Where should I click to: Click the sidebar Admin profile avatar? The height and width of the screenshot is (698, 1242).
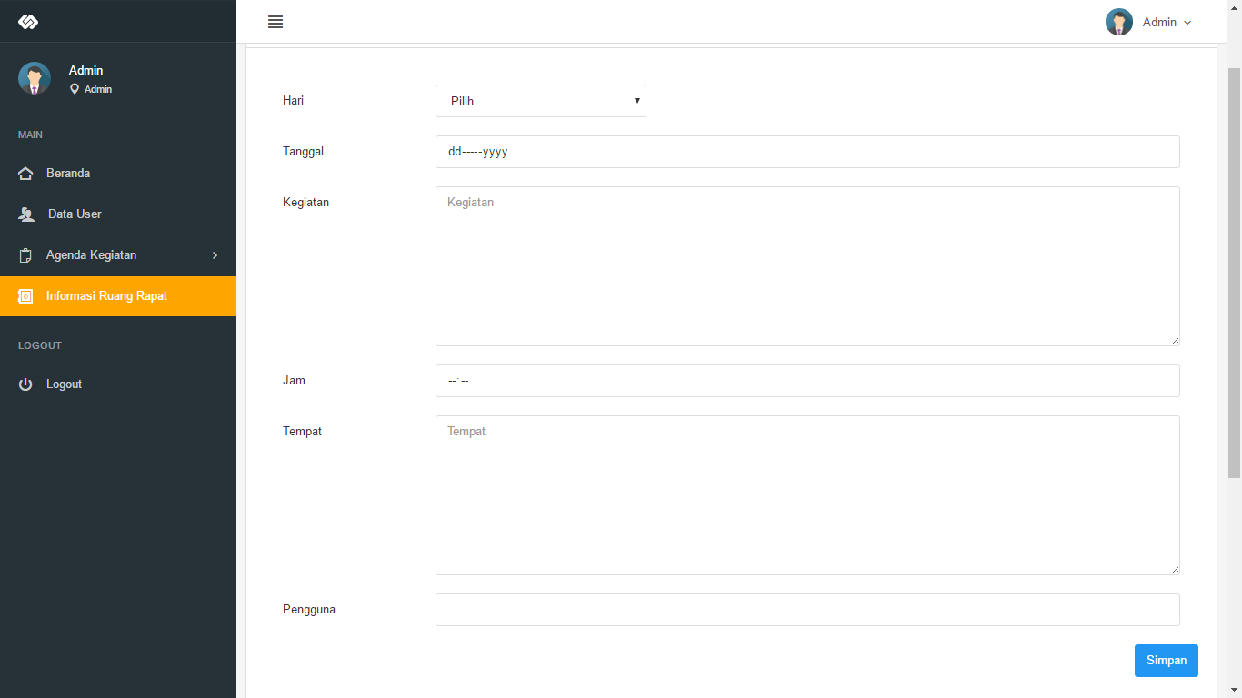35,79
